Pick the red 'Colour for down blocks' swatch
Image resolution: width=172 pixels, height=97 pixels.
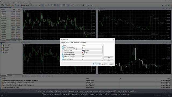click(x=83, y=53)
